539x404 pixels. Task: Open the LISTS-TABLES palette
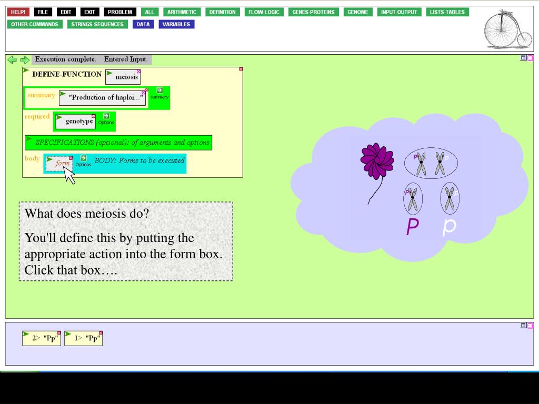(x=447, y=12)
